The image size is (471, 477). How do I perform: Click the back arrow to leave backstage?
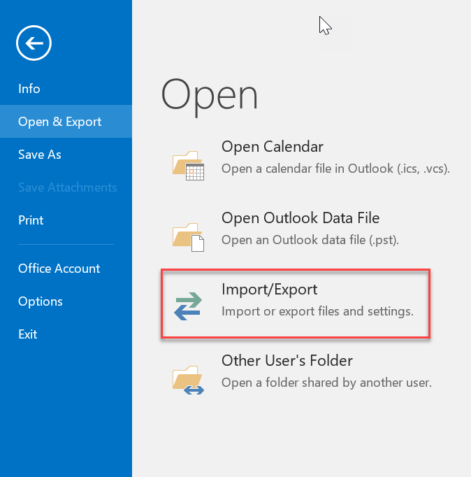tap(34, 44)
